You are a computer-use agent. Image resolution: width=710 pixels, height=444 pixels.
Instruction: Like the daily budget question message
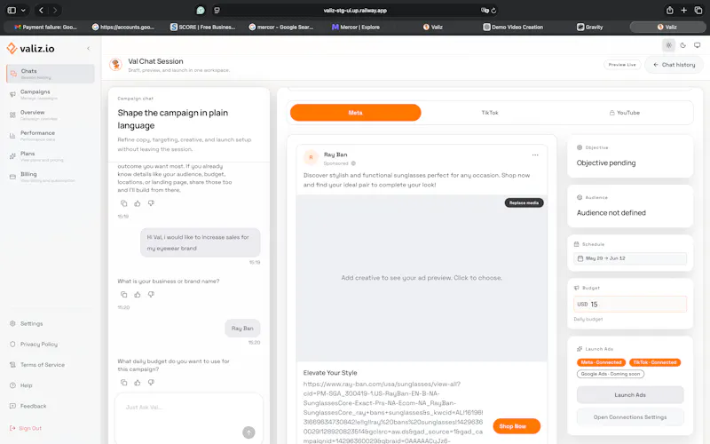(138, 383)
